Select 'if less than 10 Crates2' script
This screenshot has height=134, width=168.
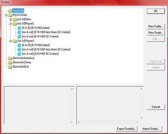46,50
